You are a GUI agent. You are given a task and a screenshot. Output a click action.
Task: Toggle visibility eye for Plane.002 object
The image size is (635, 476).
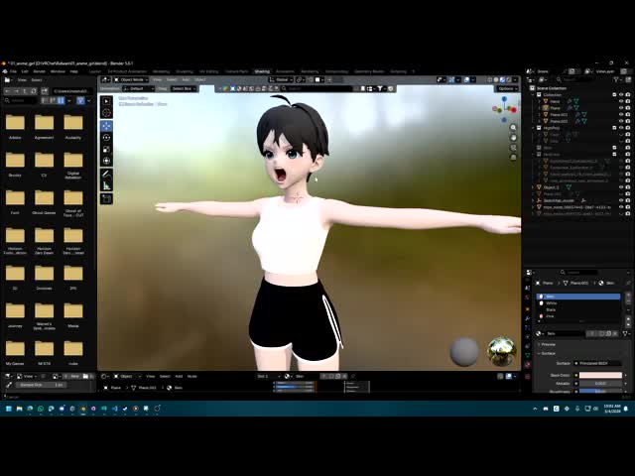(x=621, y=115)
